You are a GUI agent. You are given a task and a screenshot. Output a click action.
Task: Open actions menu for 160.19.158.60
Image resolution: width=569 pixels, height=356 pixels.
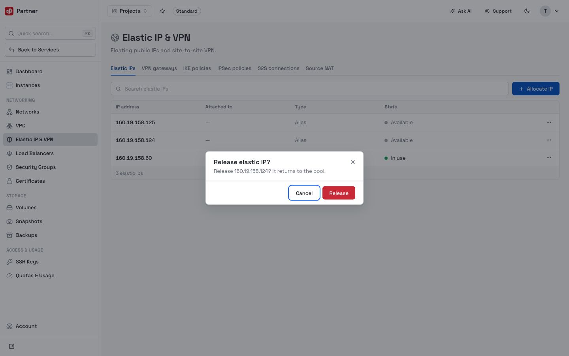coord(548,158)
